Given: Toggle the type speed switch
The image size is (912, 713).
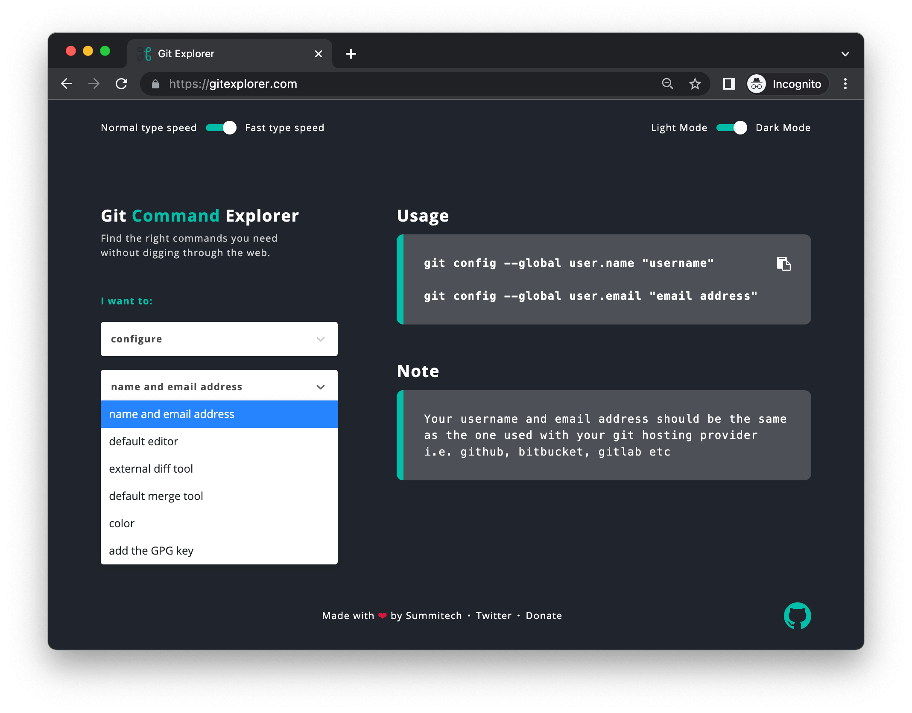Looking at the screenshot, I should 221,128.
